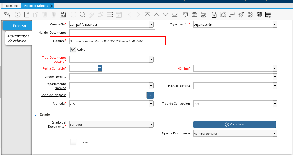Image resolution: width=293 pixels, height=155 pixels.
Task: Save the record with floppy disk icon
Action: pos(62,15)
